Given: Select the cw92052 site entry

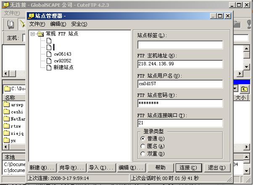Looking at the screenshot, I should tap(62, 61).
